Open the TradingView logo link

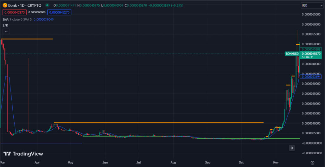[23, 154]
